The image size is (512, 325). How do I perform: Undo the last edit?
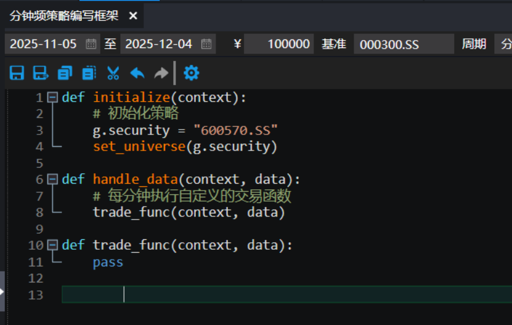[137, 73]
